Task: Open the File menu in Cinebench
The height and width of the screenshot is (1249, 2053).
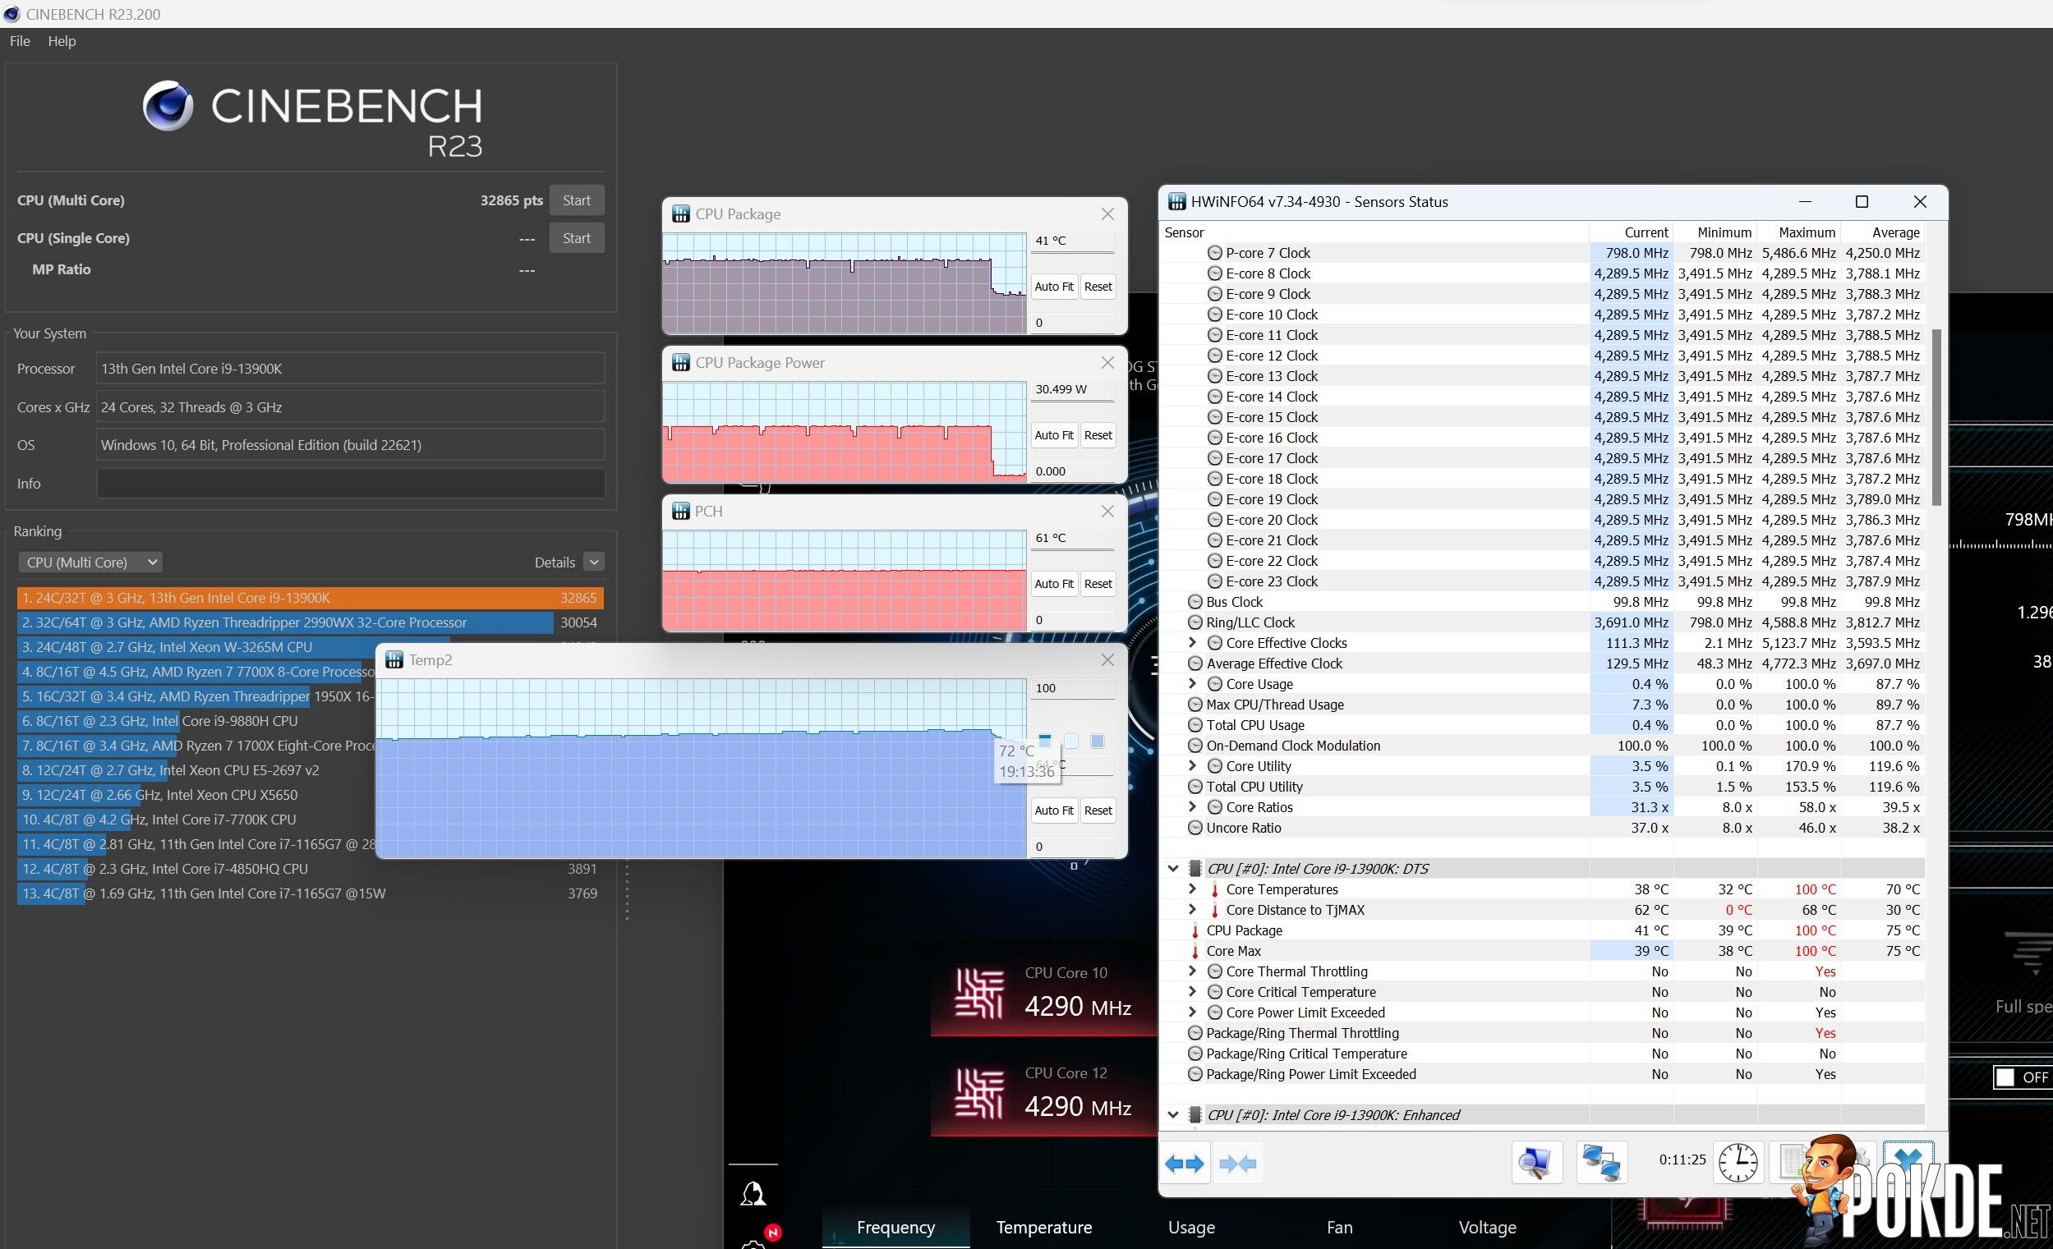Action: [20, 41]
